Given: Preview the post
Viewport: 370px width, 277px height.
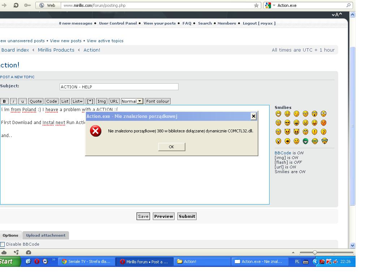Looking at the screenshot, I should point(164,216).
